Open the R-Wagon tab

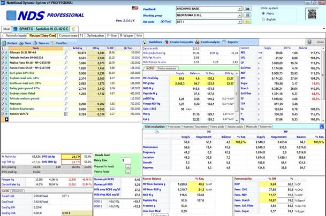(126, 35)
